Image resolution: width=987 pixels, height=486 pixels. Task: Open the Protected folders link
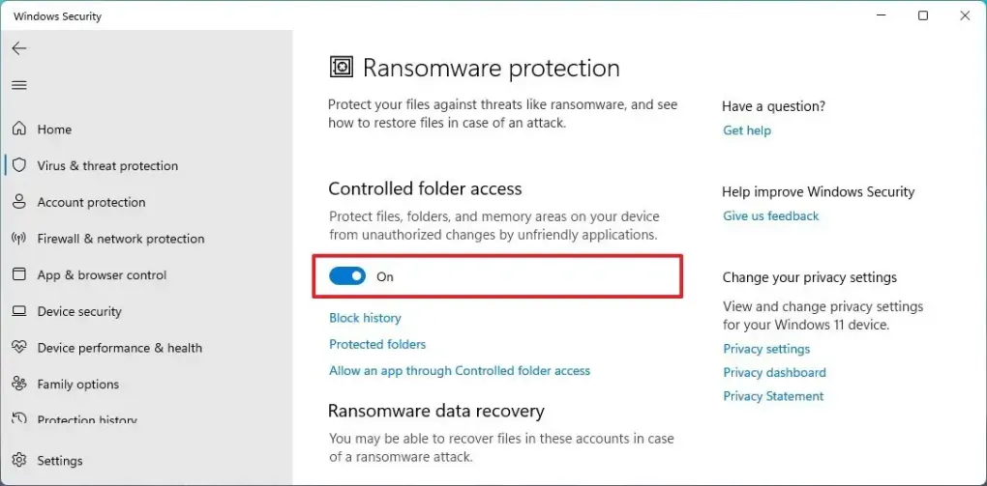coord(377,344)
